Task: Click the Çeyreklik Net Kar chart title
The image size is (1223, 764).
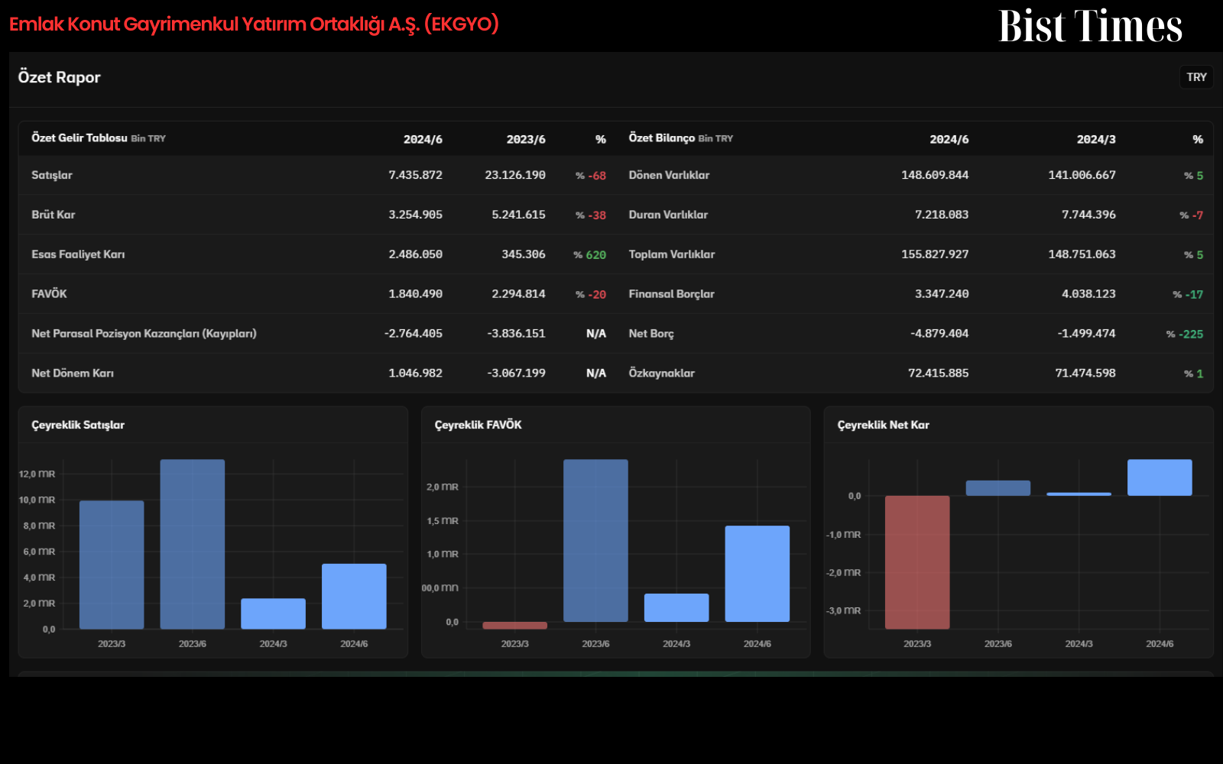Action: pyautogui.click(x=884, y=425)
